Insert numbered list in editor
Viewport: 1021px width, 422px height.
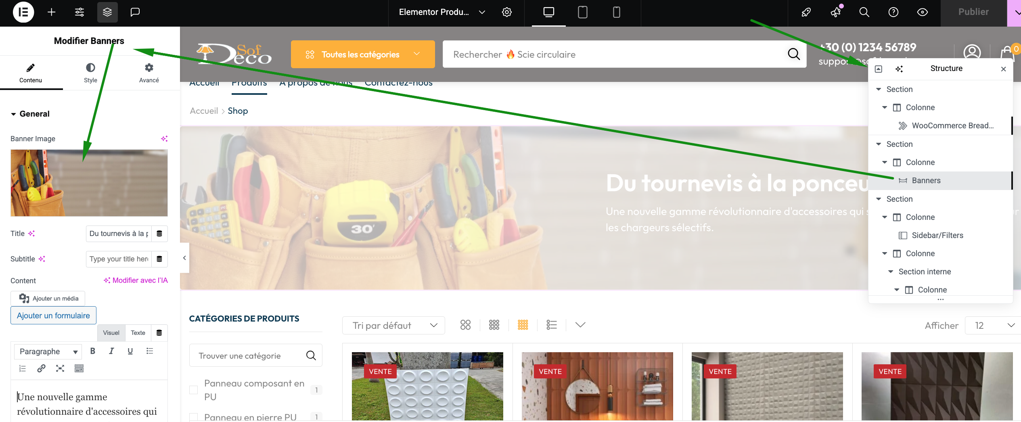[x=23, y=368]
